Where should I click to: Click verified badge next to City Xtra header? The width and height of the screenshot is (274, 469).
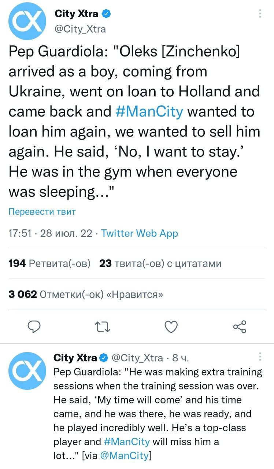point(106,14)
